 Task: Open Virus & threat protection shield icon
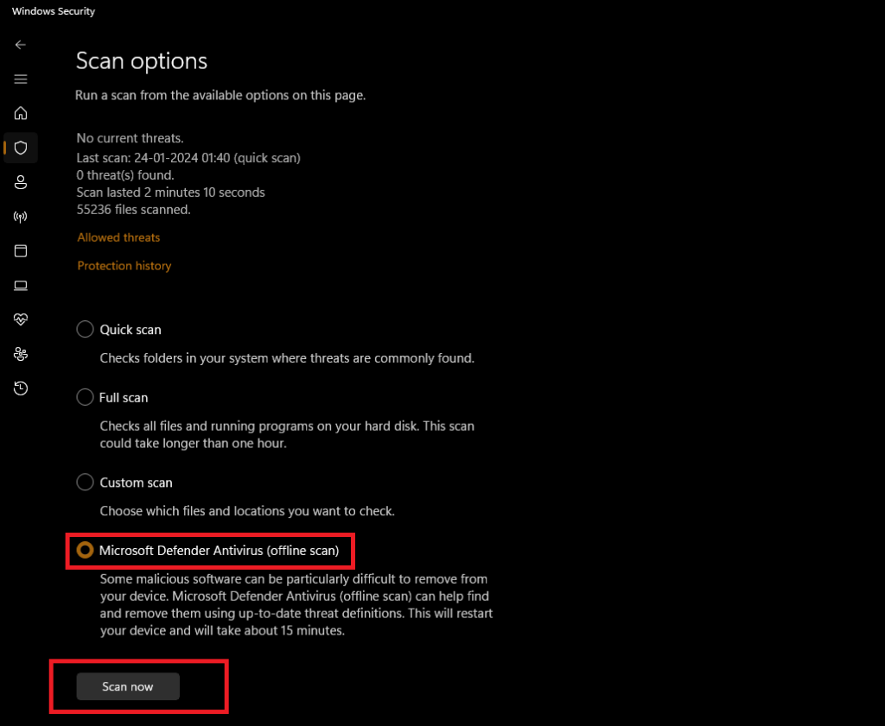[x=21, y=148]
